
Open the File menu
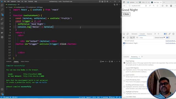5,1
